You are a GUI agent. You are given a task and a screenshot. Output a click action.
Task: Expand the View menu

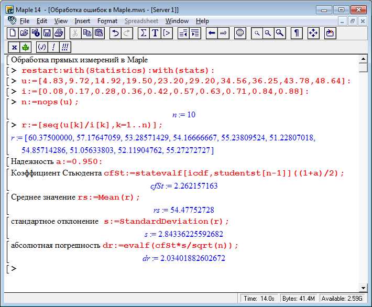61,21
